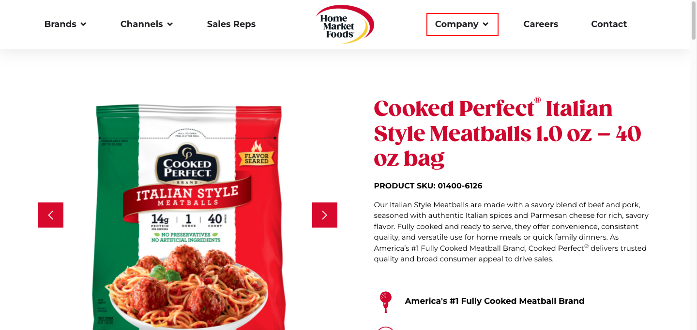Click the product description paragraph
The height and width of the screenshot is (330, 697).
tap(511, 232)
